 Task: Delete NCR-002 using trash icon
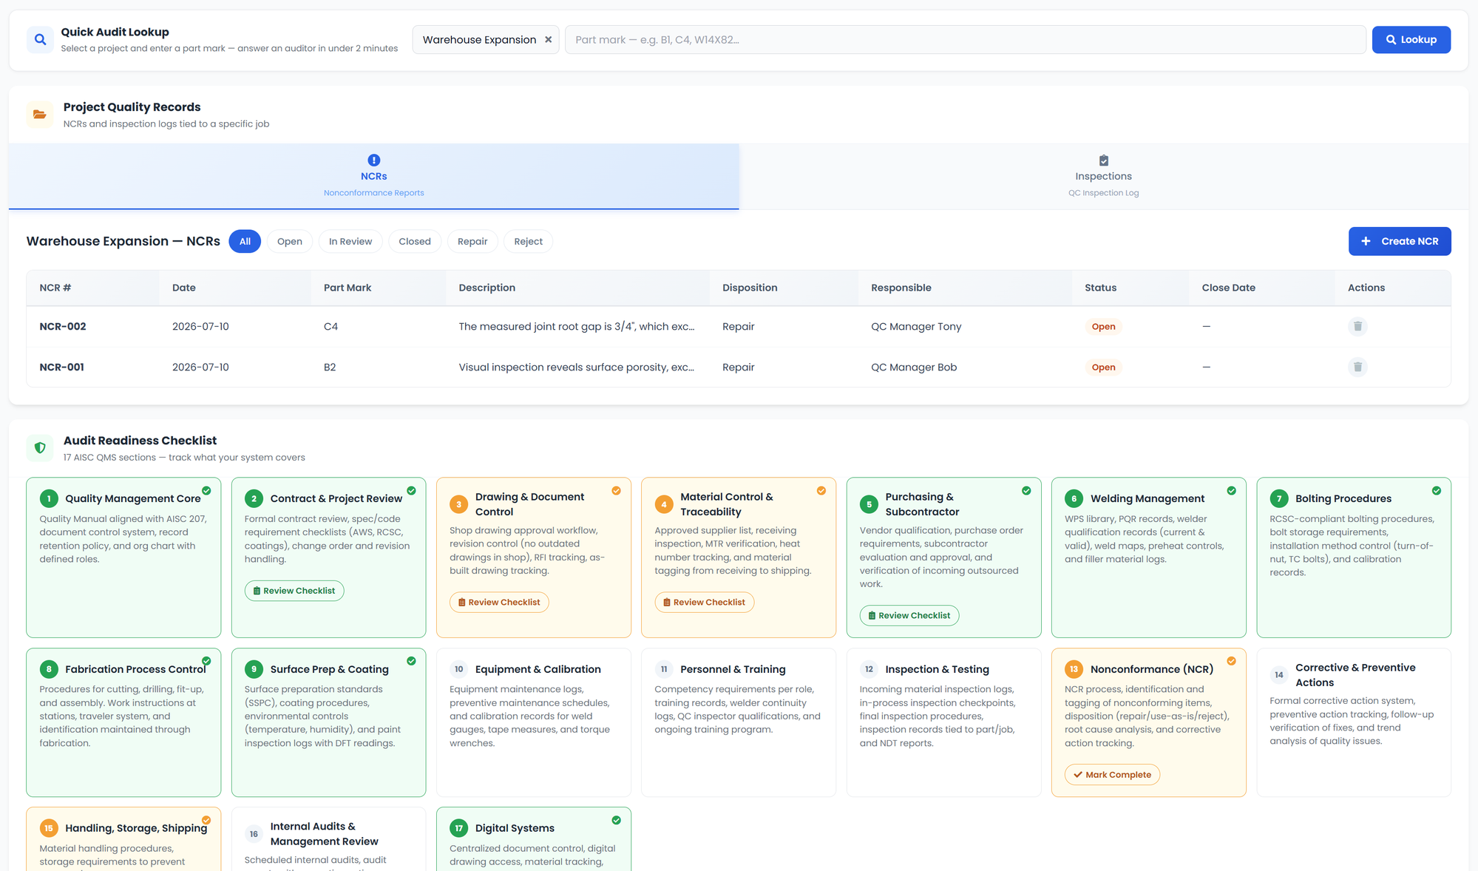(x=1357, y=326)
